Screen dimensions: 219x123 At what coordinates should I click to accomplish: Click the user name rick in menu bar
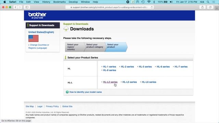coord(202,2)
